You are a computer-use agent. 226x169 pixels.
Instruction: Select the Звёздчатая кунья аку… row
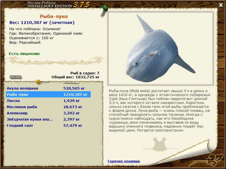tap(48, 119)
